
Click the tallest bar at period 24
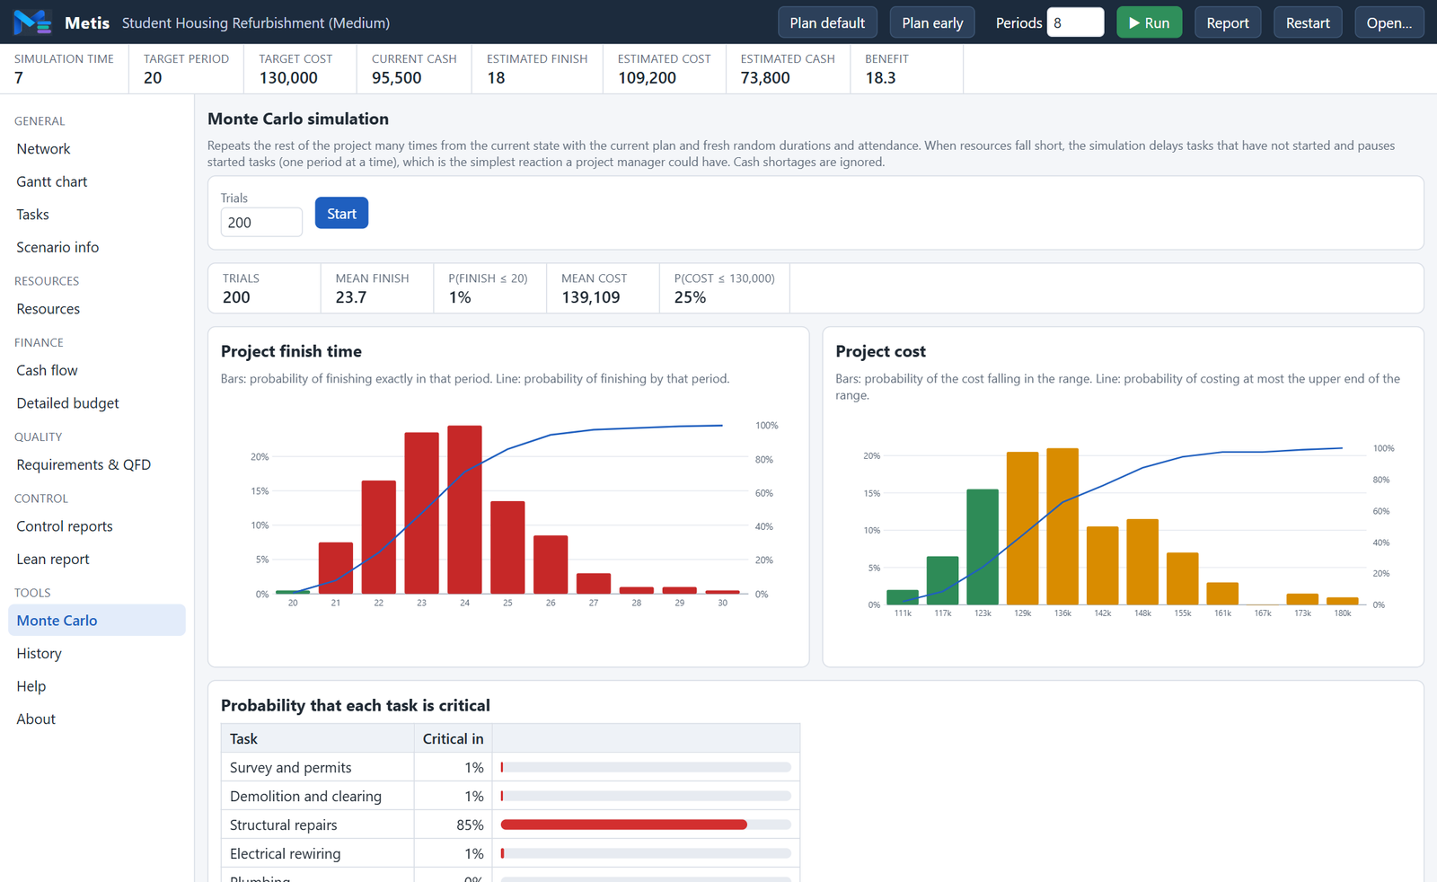click(x=464, y=509)
